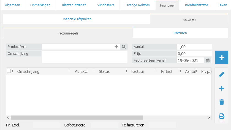Image resolution: width=231 pixels, height=130 pixels.
Task: Open the Factureerbaar vanaf calendar picker
Action: pyautogui.click(x=208, y=60)
